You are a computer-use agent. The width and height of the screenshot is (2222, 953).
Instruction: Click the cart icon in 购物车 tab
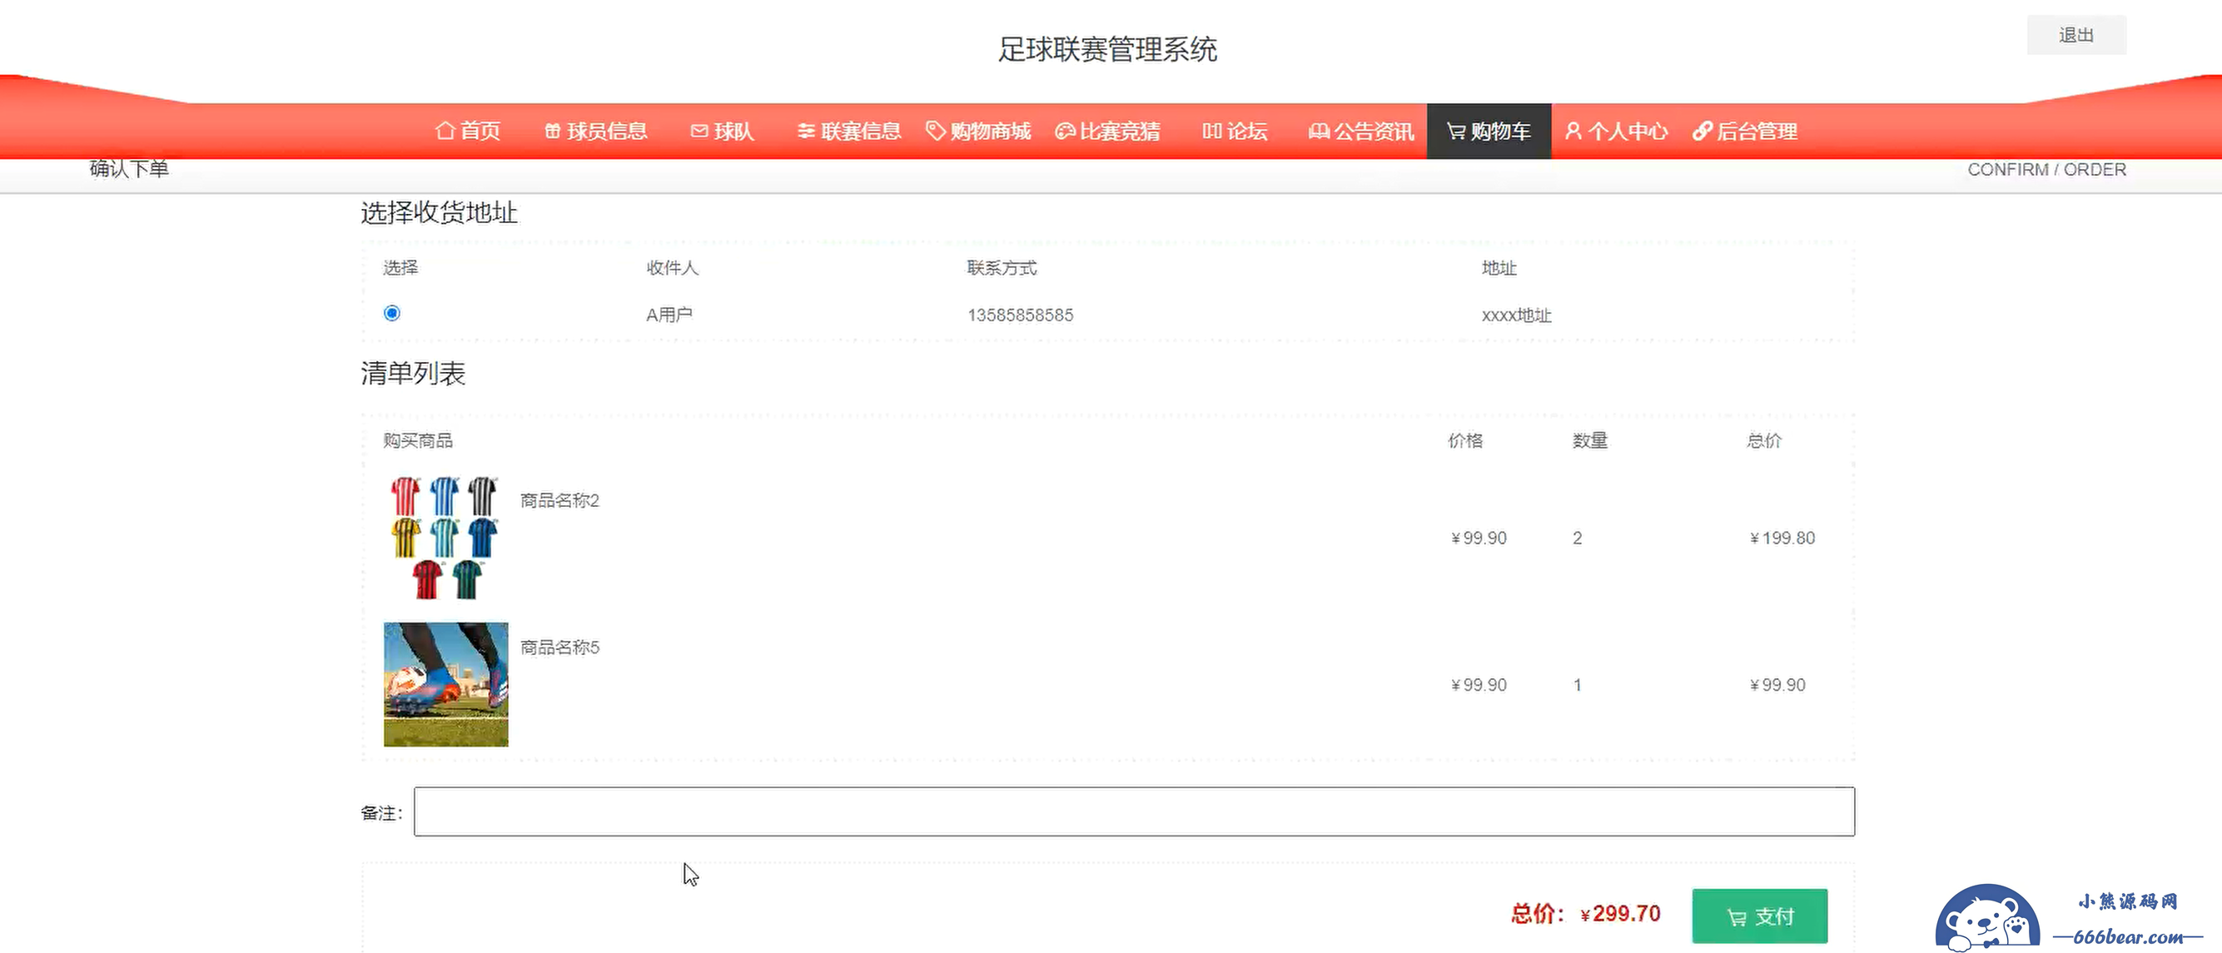[1456, 132]
